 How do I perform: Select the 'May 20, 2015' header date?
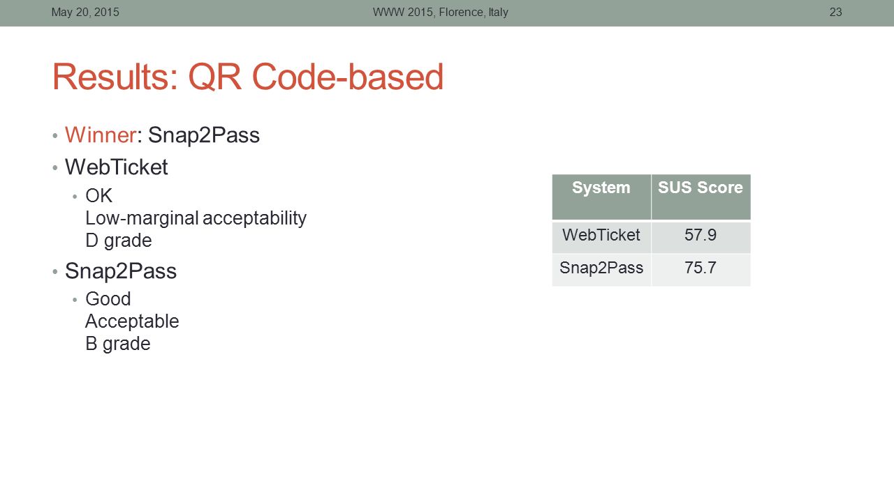point(85,12)
